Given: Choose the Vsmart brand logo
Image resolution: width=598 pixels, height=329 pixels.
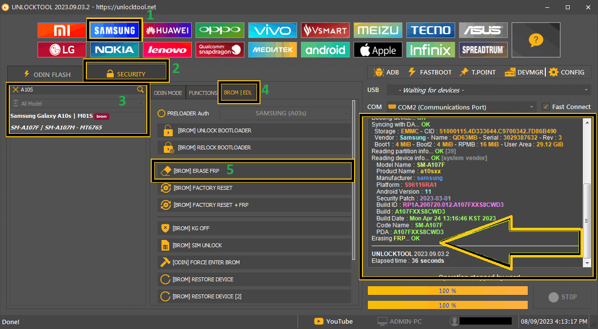Looking at the screenshot, I should 325,31.
